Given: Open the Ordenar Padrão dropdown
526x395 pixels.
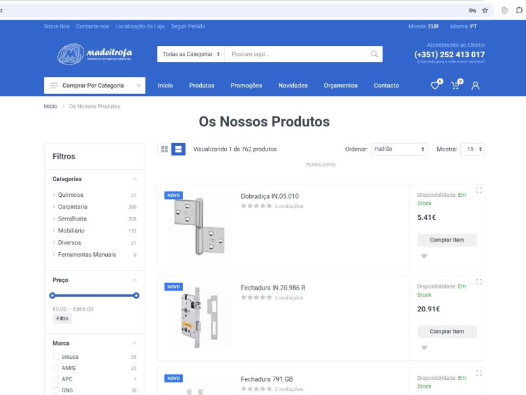Looking at the screenshot, I should click(x=399, y=149).
